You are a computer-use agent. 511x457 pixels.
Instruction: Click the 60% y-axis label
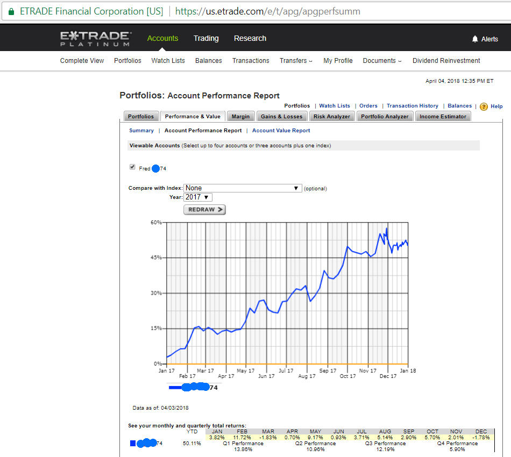(156, 223)
